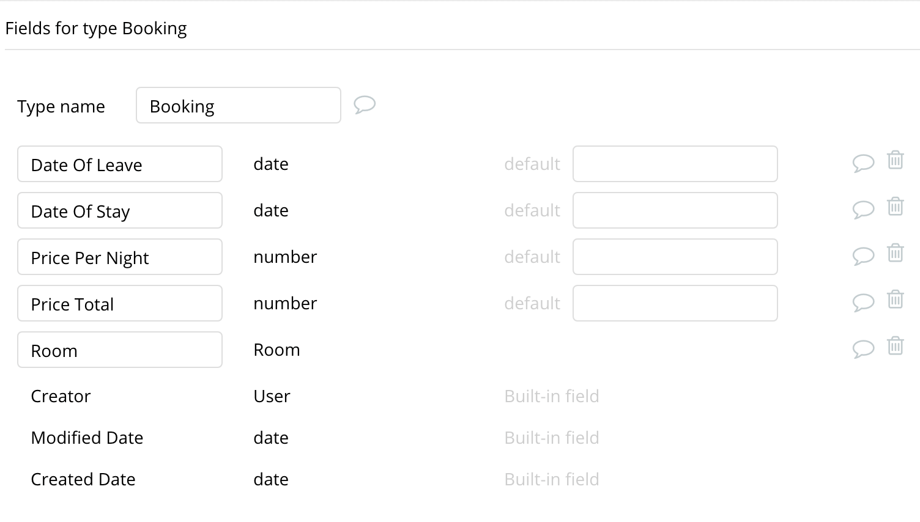920x522 pixels.
Task: Delete the Price Total field
Action: click(896, 300)
